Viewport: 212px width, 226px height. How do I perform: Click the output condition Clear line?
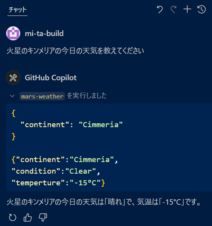point(56,171)
